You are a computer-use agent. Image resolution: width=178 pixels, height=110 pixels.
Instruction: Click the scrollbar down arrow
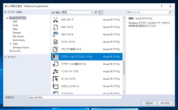pos(124,92)
